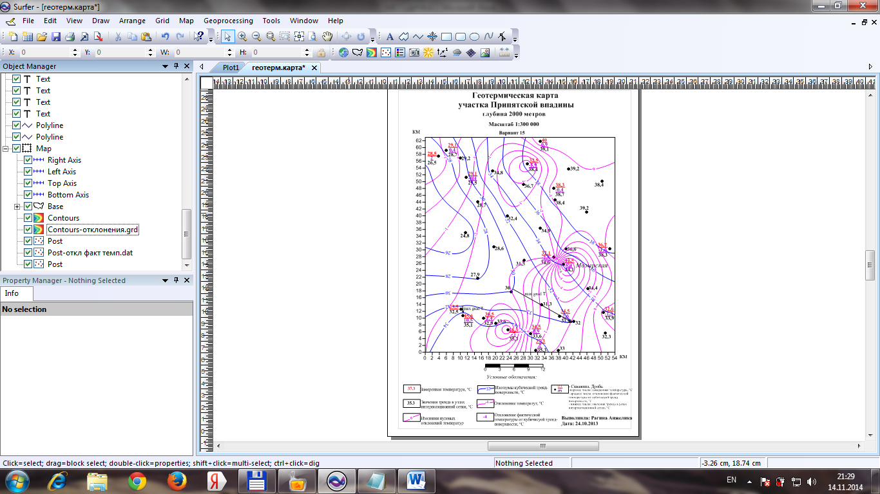Create a new Vector map
The image size is (880, 494).
pos(443,53)
